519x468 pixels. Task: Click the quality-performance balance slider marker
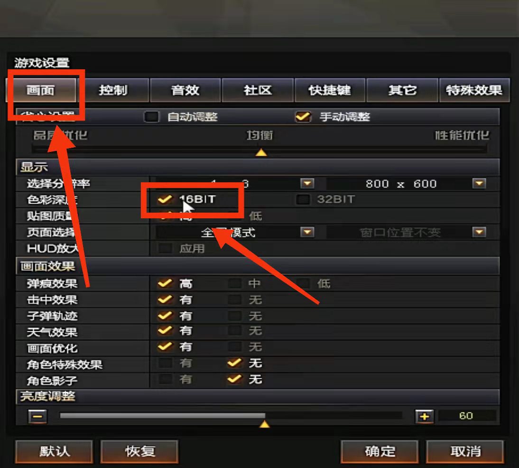pos(261,152)
